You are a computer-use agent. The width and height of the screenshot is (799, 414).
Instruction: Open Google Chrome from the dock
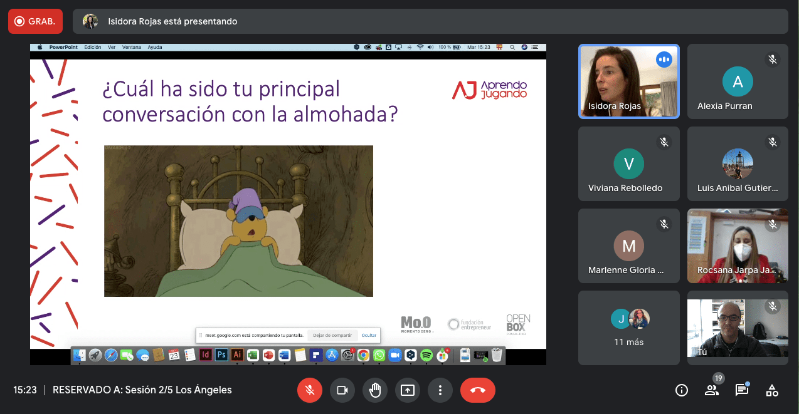[363, 355]
